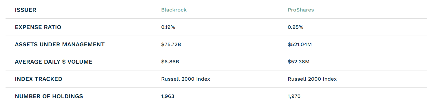
Task: Click the 0.19% expense ratio value
Action: coord(168,27)
